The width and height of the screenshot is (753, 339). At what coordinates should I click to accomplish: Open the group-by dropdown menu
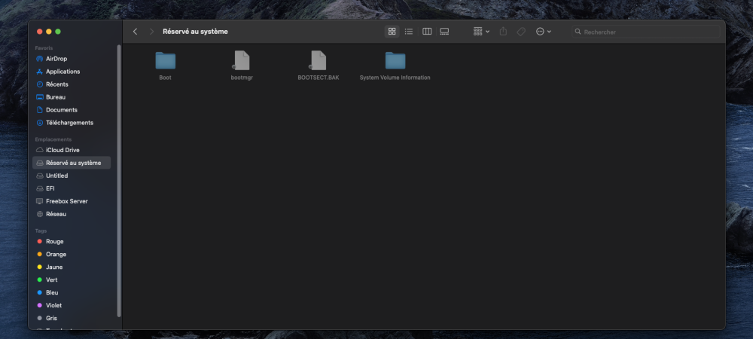481,31
